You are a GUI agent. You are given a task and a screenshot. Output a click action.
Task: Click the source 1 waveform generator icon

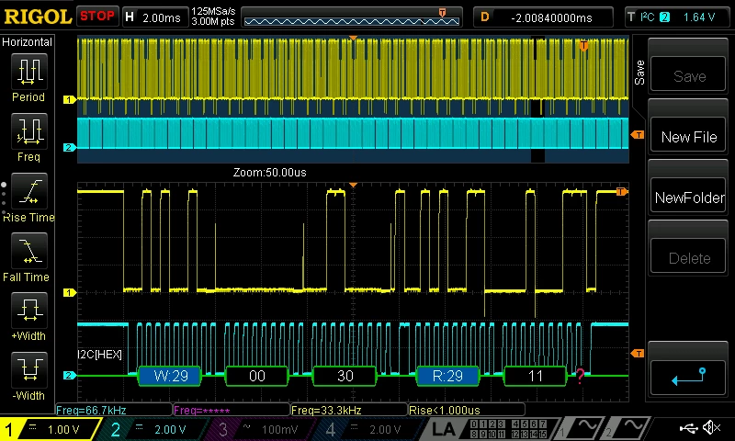tap(581, 428)
